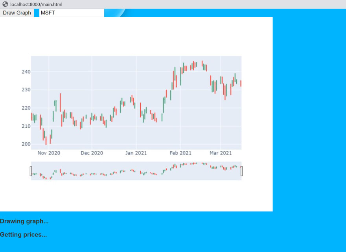Click the "Getting prices..." status text
346x252 pixels.
pos(23,235)
